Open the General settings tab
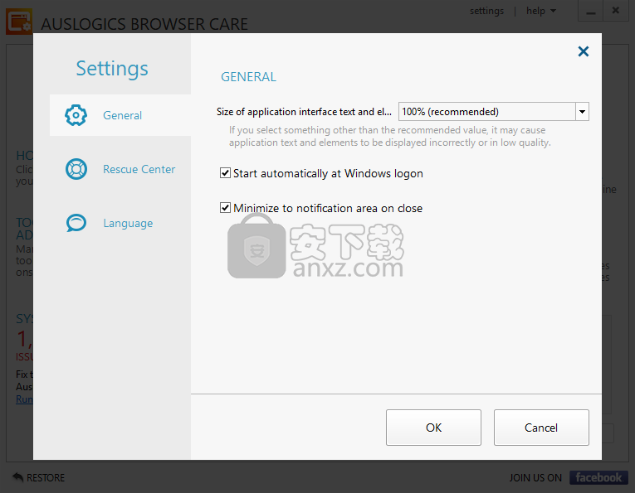Screen dimensions: 635x493 120,115
